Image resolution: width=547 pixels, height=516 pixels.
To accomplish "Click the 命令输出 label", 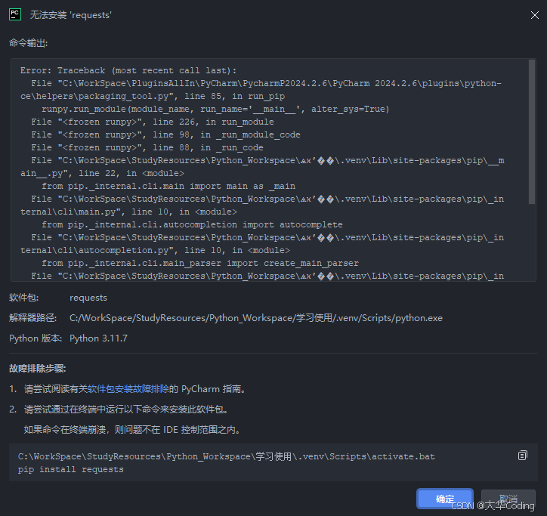I will (28, 43).
